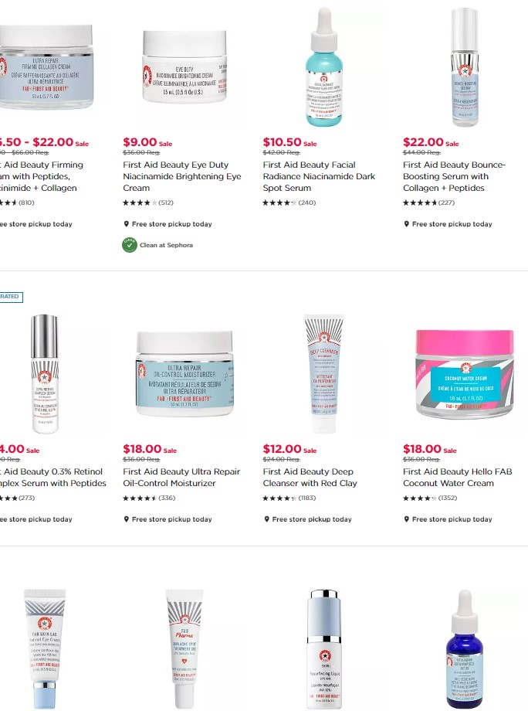The image size is (528, 711).
Task: Open First Aid Beauty Eye Duty Niacinamide link
Action: point(182,176)
